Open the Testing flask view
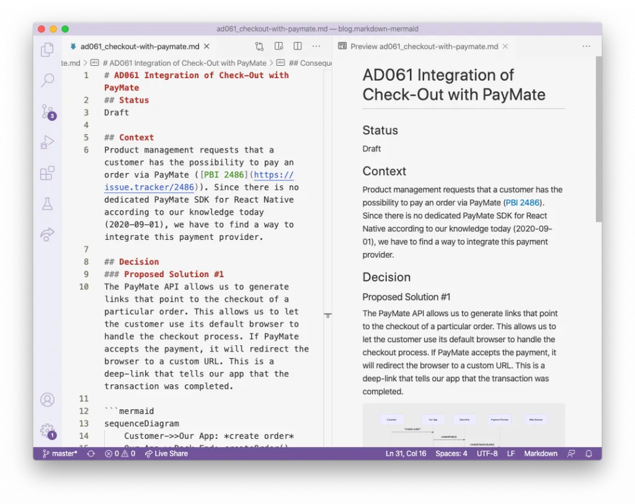Screen dimensions: 635x504 [47, 203]
